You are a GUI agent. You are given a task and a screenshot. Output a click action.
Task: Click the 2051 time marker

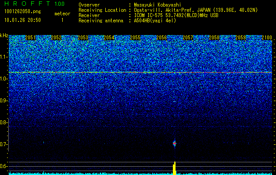30,38
